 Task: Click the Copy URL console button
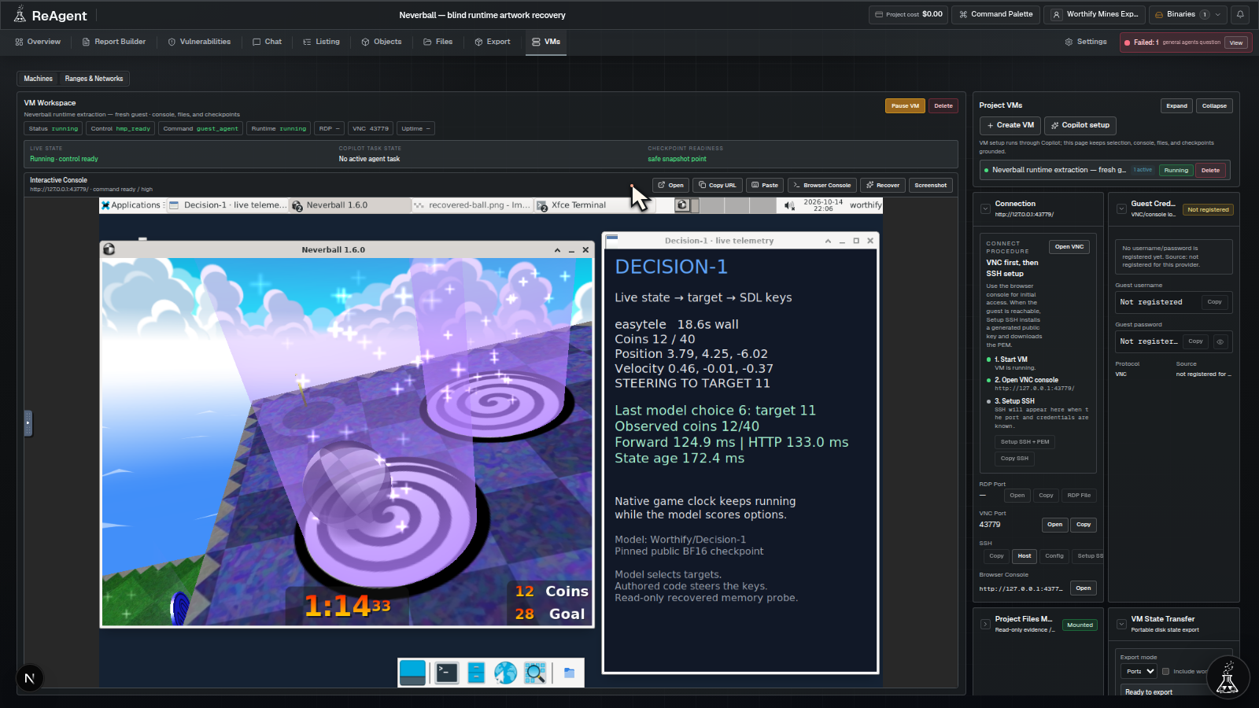click(717, 185)
